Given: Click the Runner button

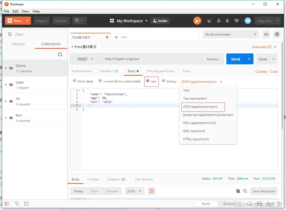Looking at the screenshot, I should click(61, 21).
